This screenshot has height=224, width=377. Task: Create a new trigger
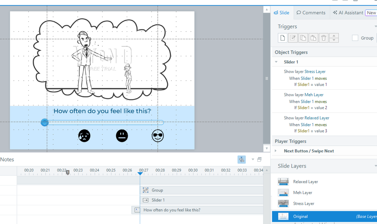pos(283,38)
